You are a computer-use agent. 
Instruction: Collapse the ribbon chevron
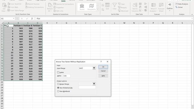coord(192,15)
